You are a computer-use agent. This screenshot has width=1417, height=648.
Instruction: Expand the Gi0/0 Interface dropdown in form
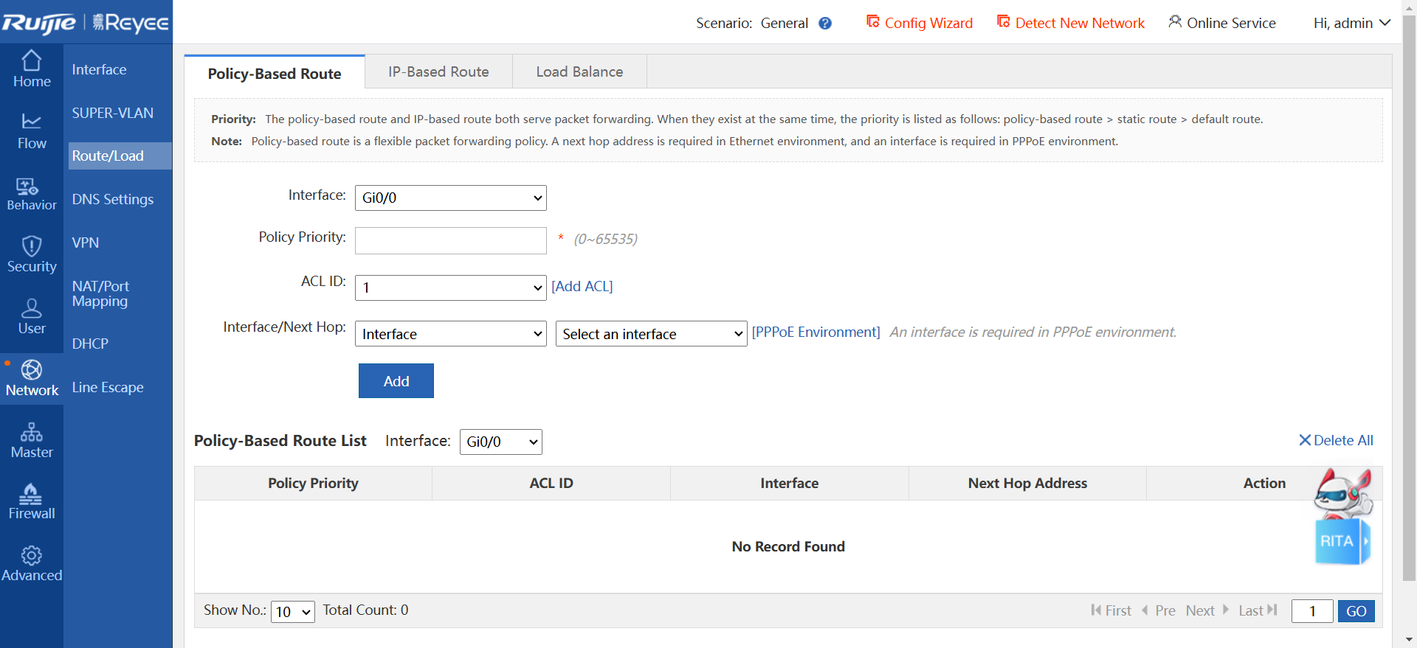tap(450, 198)
